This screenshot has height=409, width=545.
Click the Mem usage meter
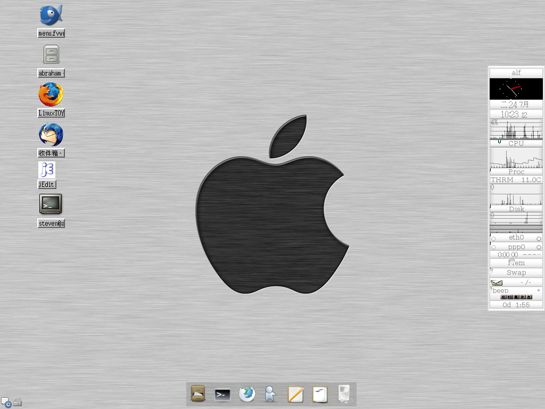pos(516,263)
